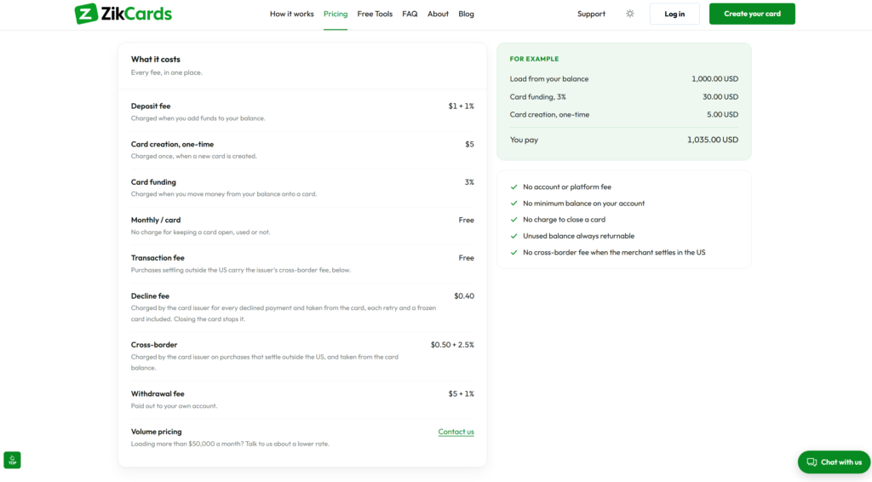Click the check icon beside Unused balance always returnable
This screenshot has height=482, width=872.
coord(513,236)
